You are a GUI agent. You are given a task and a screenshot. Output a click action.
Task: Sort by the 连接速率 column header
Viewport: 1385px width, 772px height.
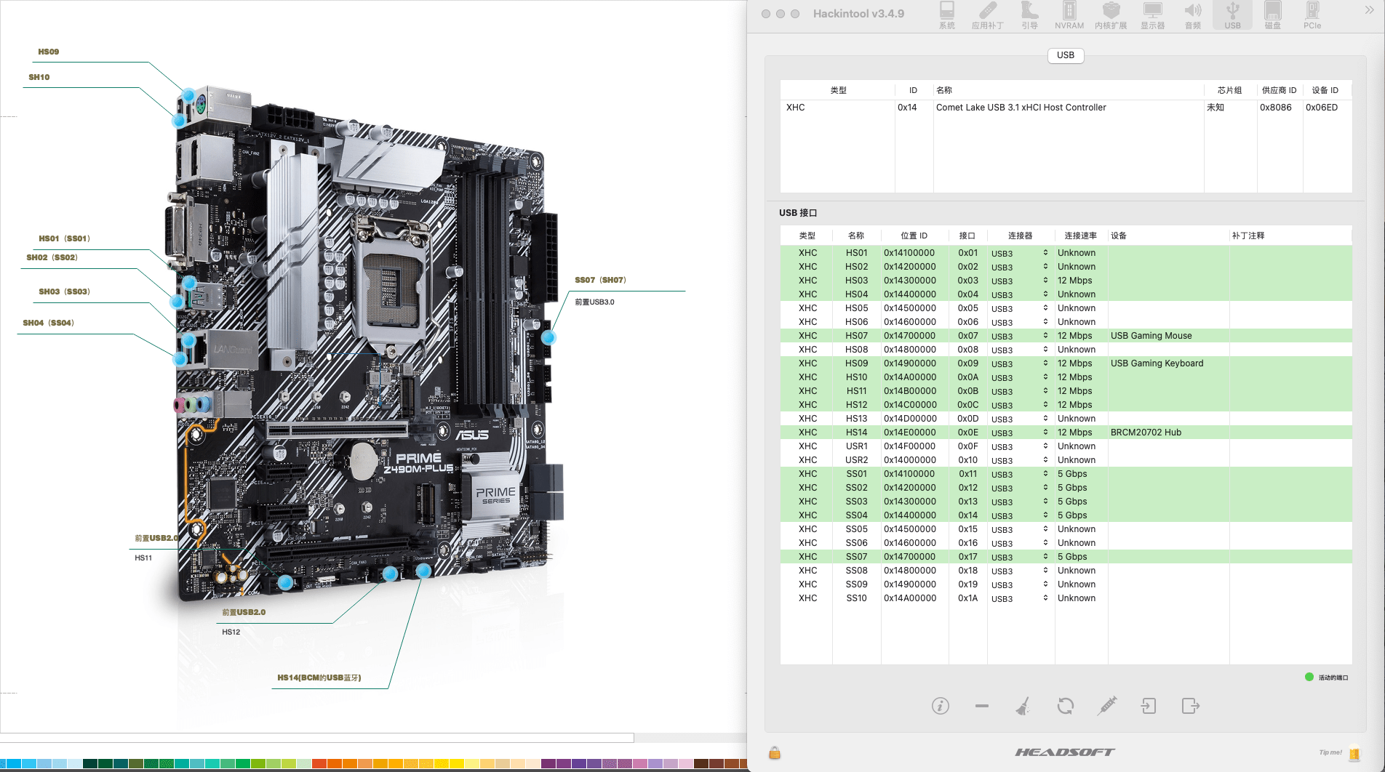[x=1080, y=236]
